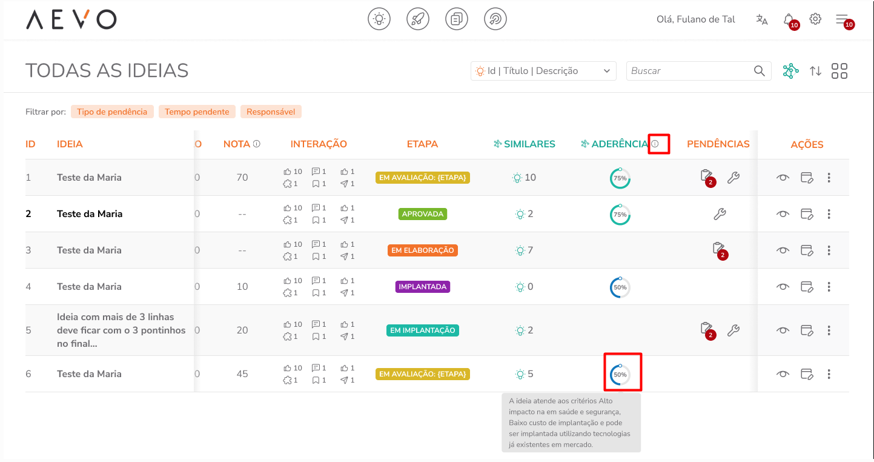874x462 pixels.
Task: Focus the Buscar search field
Action: [x=699, y=71]
